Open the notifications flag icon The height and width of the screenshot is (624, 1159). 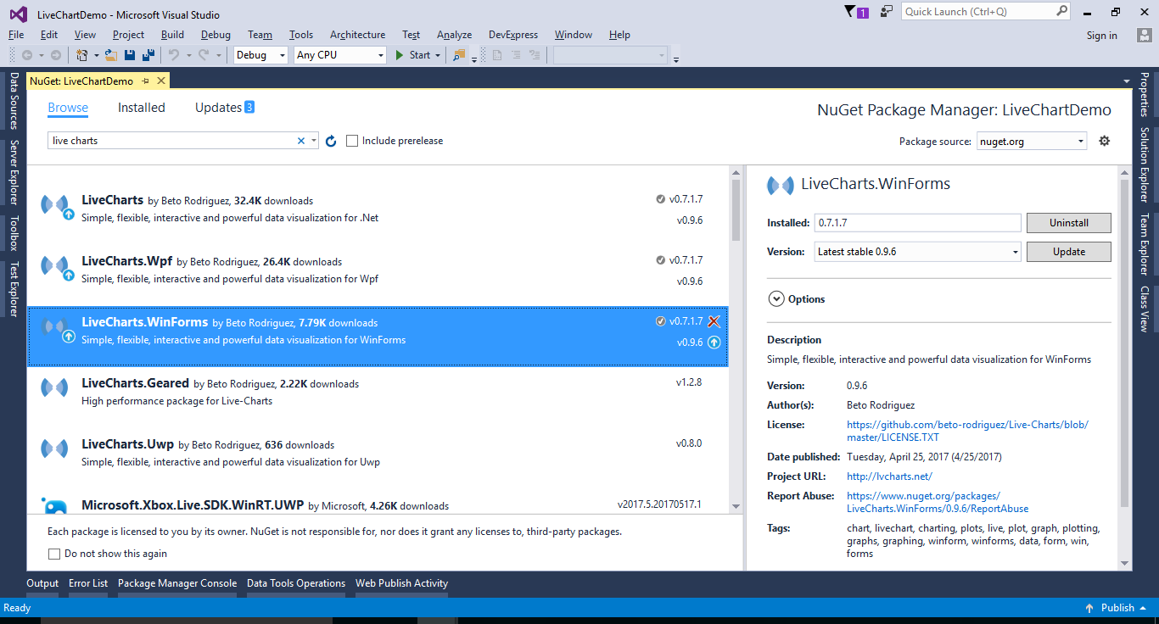(x=851, y=12)
